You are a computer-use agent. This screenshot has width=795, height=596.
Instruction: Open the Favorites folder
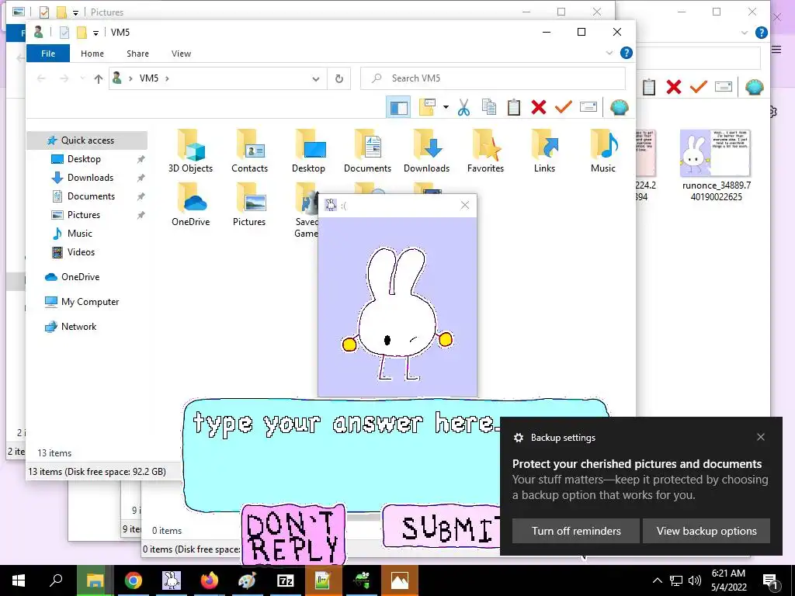486,151
